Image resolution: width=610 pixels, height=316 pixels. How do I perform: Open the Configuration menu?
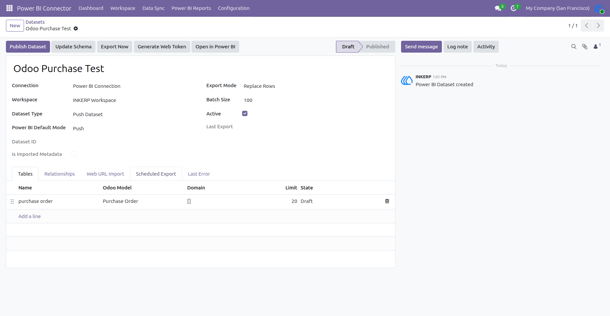[x=234, y=8]
